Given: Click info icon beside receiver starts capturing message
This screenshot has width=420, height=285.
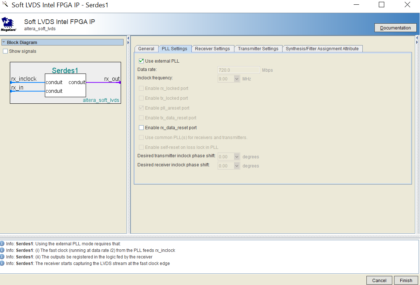Looking at the screenshot, I should click(2, 264).
